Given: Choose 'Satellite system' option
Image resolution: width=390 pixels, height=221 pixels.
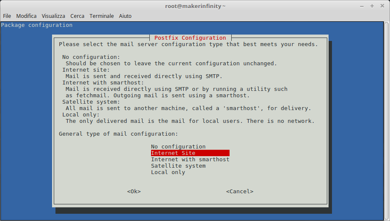Looking at the screenshot, I should point(178,166).
